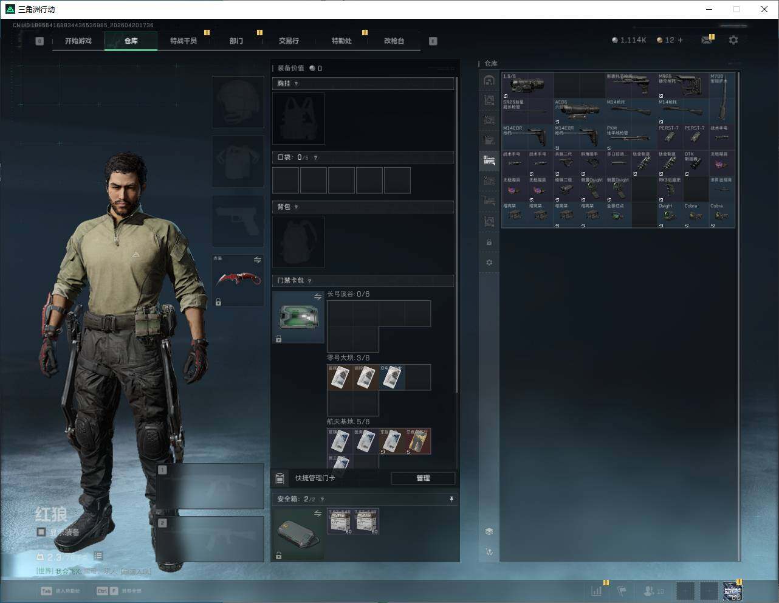Viewport: 779px width, 603px height.
Task: Click the empty pistol slot
Action: pyautogui.click(x=238, y=221)
